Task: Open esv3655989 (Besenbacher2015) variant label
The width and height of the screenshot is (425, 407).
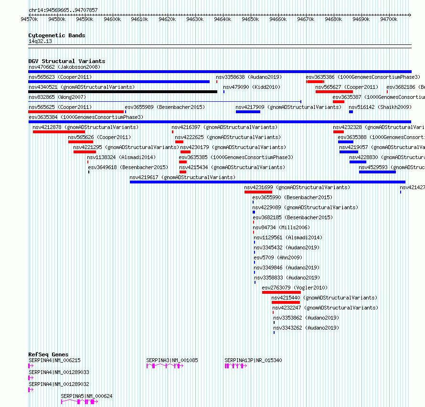Action: pos(165,107)
